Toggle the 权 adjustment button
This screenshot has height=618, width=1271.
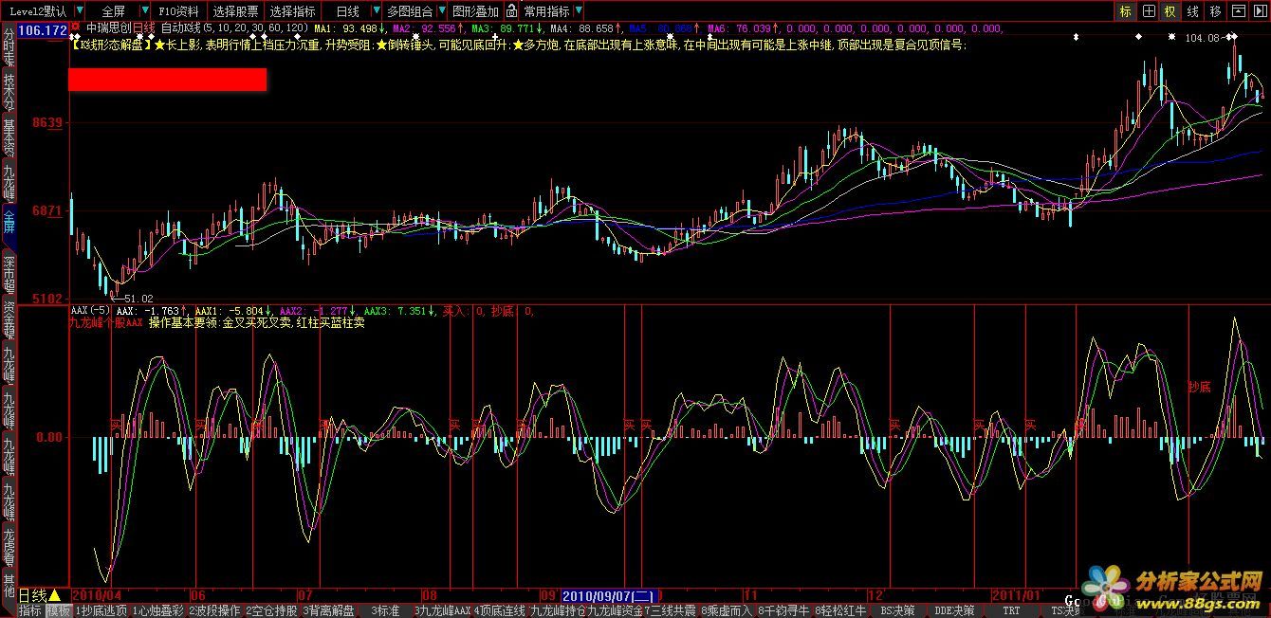coord(1170,11)
